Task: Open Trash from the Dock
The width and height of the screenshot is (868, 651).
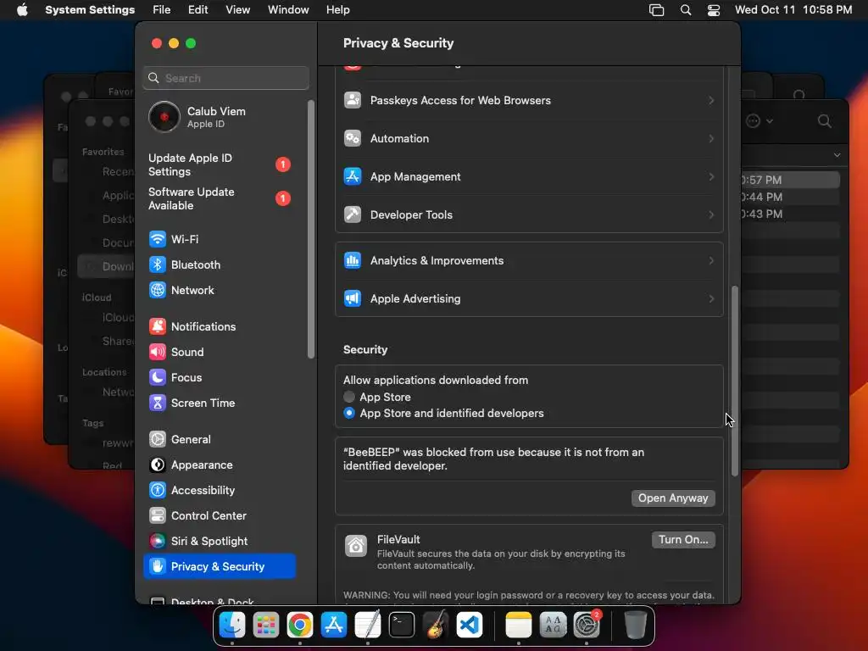Action: coord(635,625)
